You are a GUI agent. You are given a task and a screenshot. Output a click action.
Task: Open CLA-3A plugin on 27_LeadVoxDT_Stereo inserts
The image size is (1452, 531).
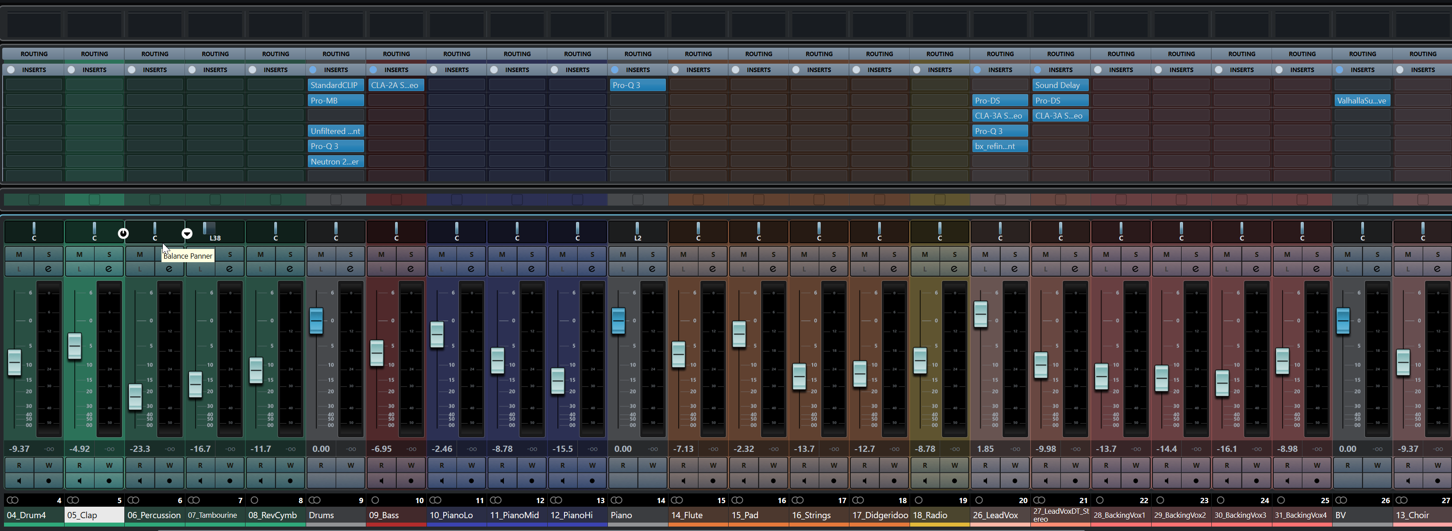click(x=1060, y=115)
